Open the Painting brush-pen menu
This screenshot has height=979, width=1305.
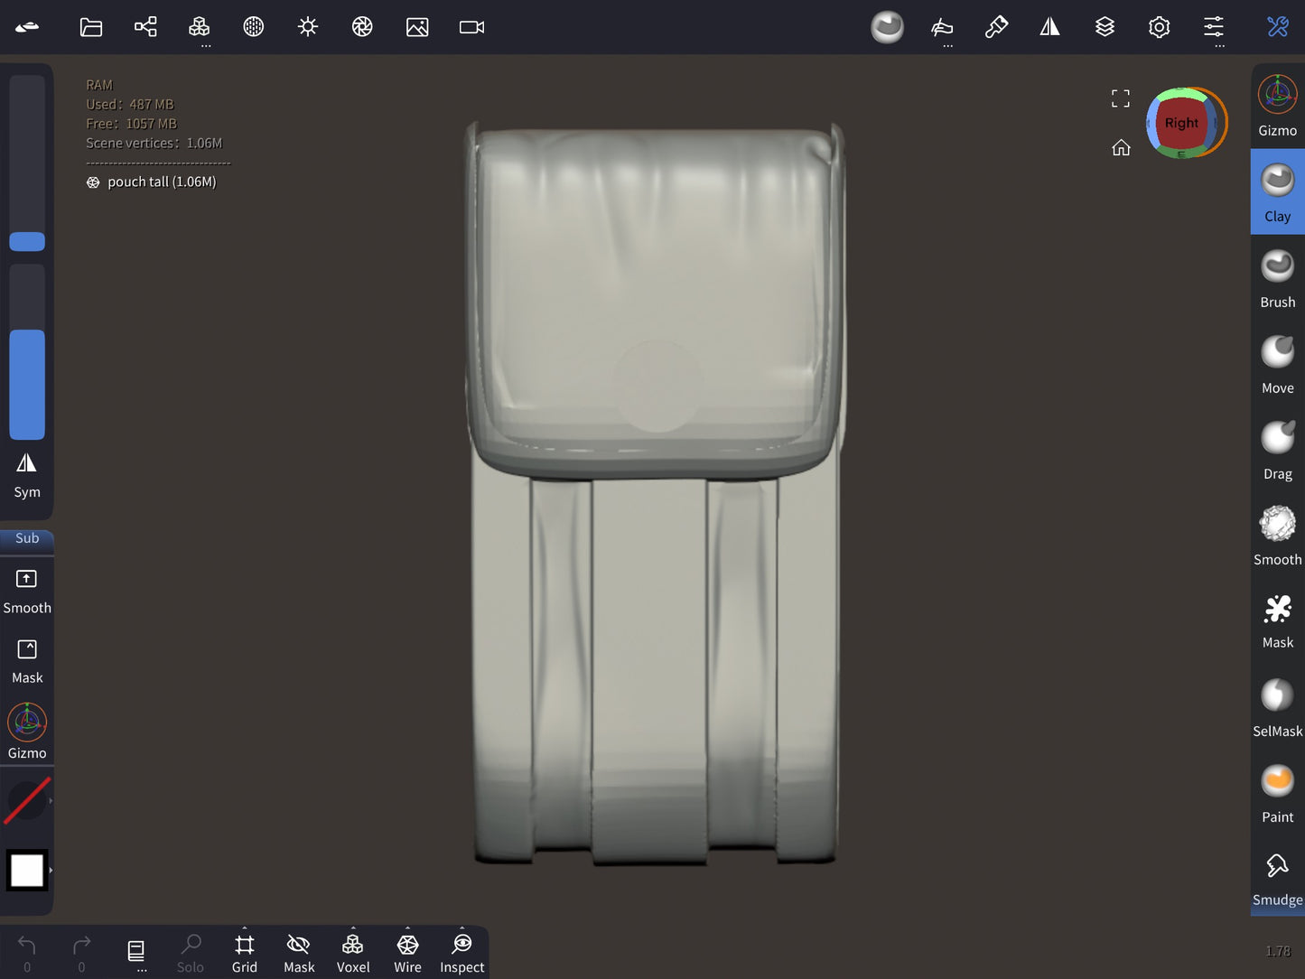[996, 27]
